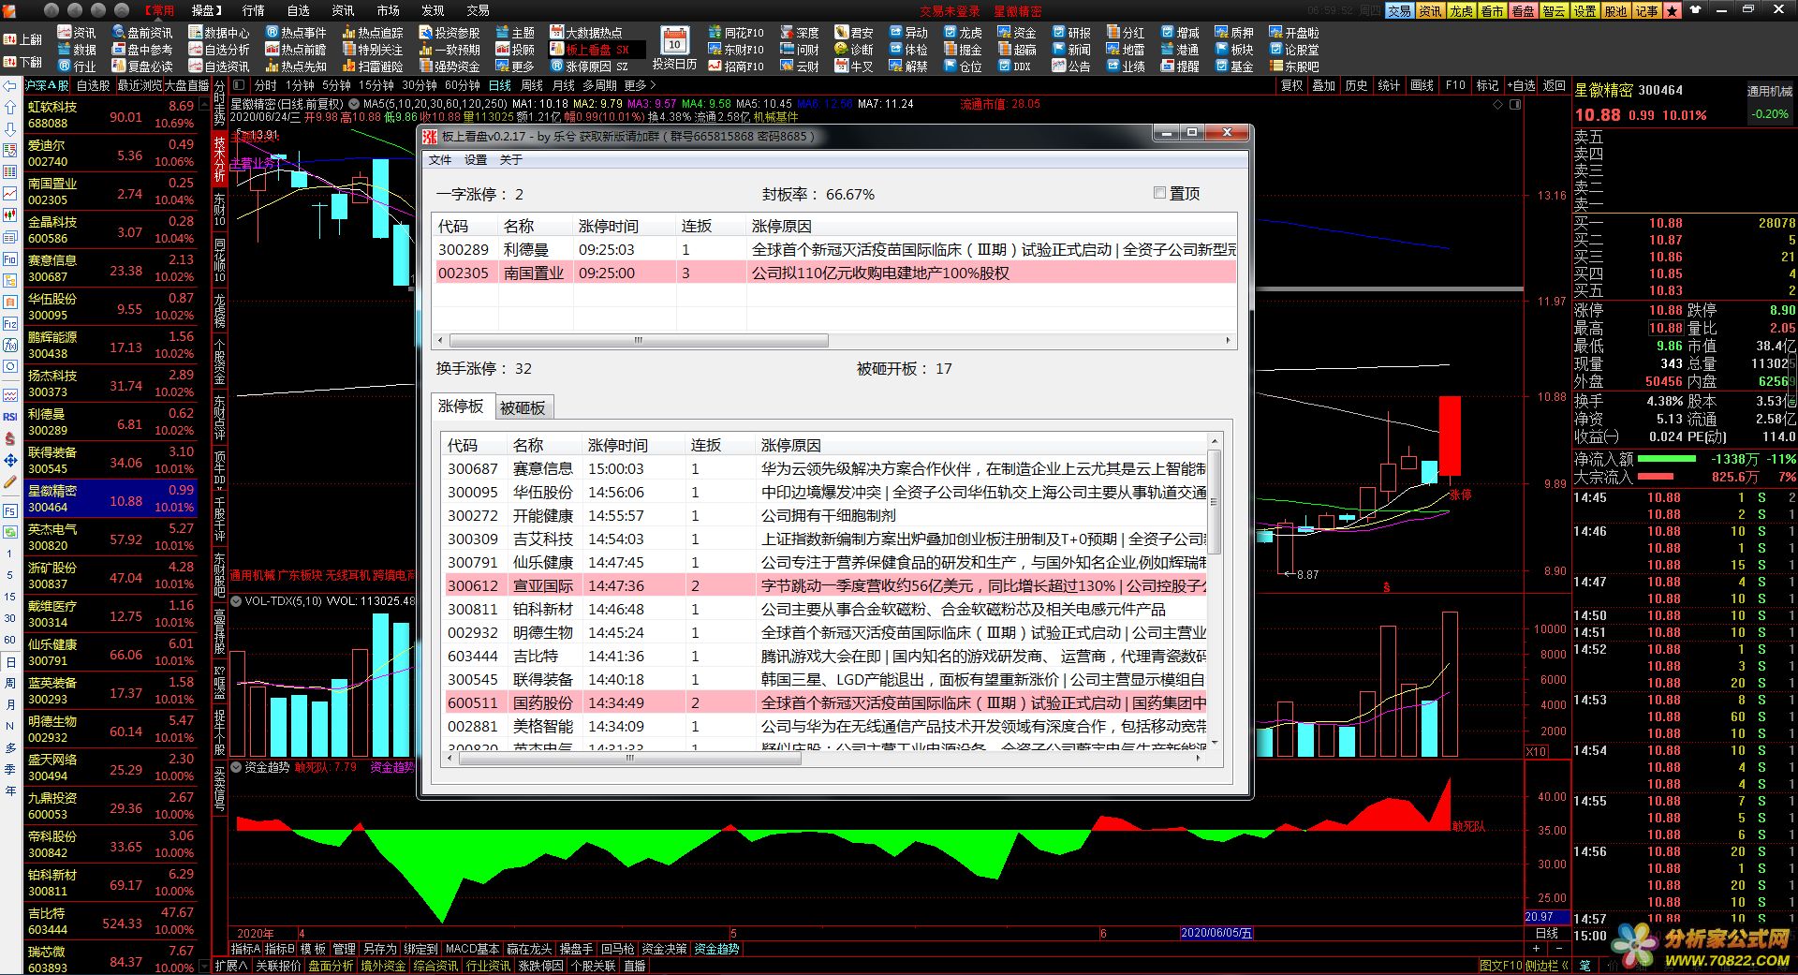Open 投资参股 toolbar item
The width and height of the screenshot is (1798, 975).
click(449, 33)
